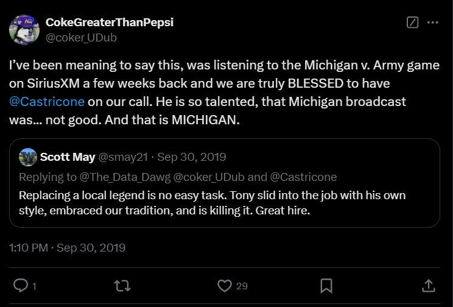Open the quoted tweet's Sep 30, 2019 date
453x307 pixels.
coord(192,157)
